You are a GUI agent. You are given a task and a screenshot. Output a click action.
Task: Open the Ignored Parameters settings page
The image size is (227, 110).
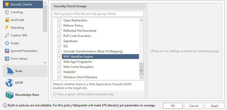point(23,51)
